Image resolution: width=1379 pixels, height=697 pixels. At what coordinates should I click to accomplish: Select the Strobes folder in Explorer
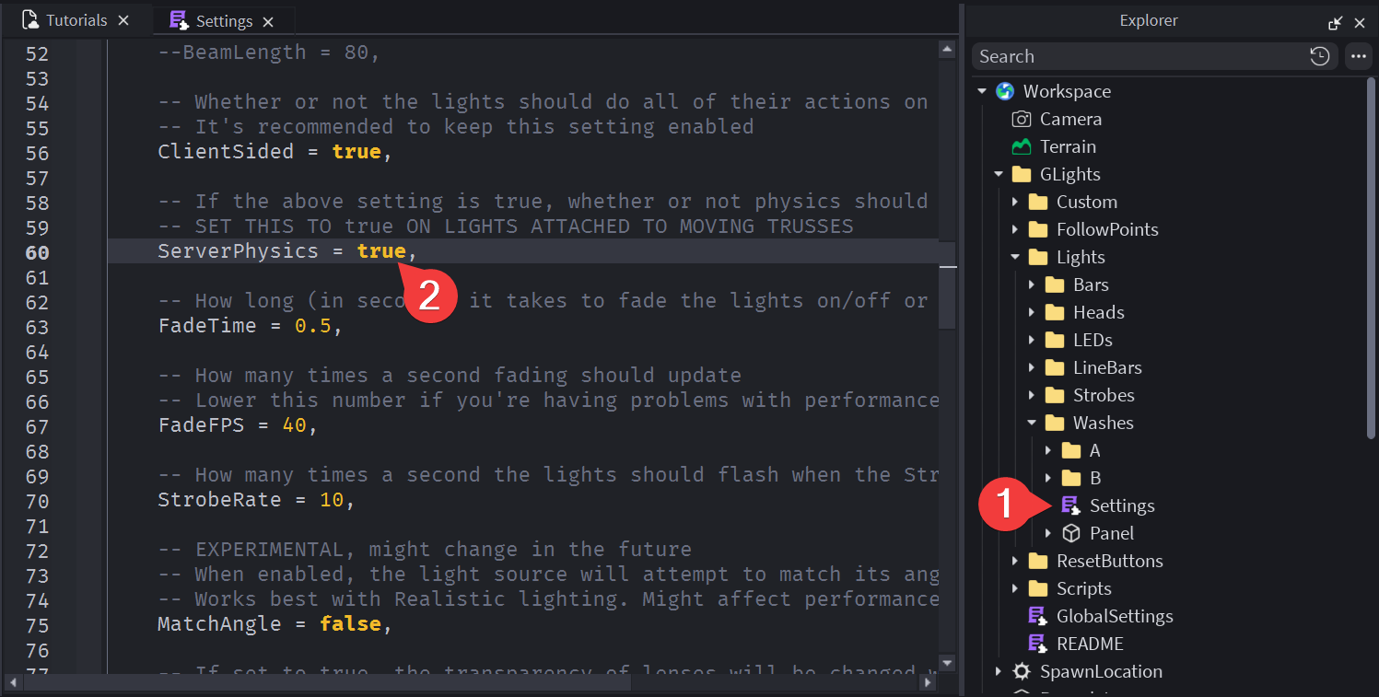coord(1103,395)
